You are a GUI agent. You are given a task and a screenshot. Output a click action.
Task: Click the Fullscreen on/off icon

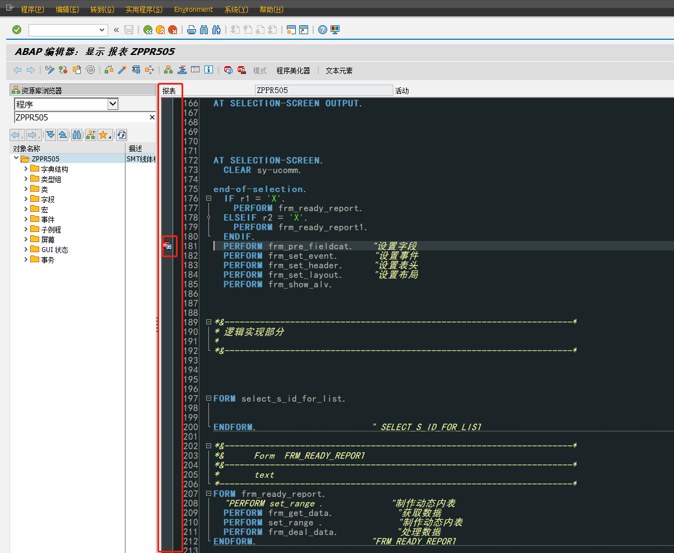pos(195,70)
